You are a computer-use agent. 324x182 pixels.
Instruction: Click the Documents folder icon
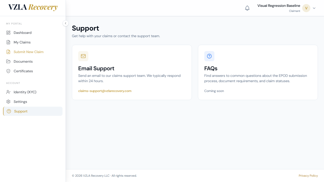coord(8,61)
